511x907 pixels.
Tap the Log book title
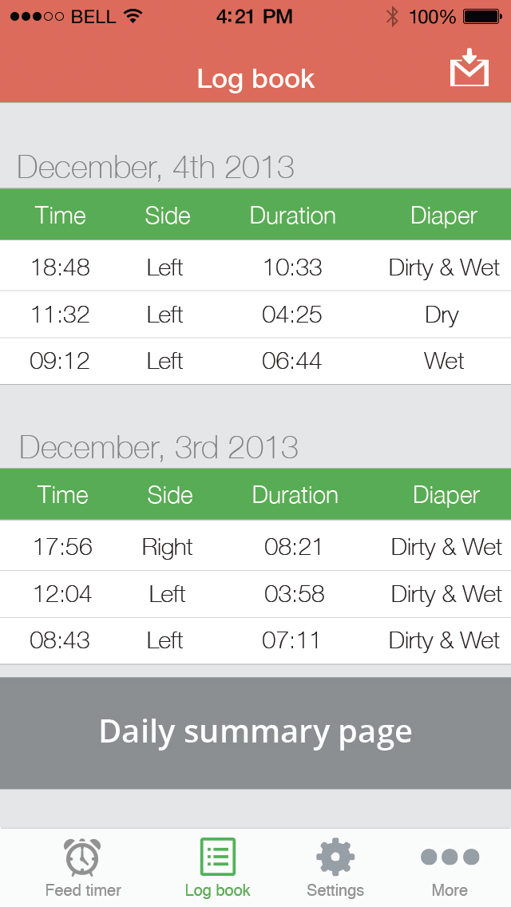(255, 78)
